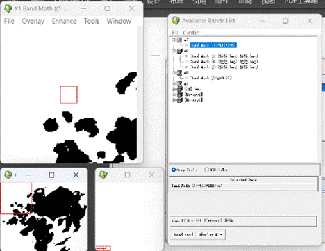Click band square icon of a5 Band Math

(187, 78)
